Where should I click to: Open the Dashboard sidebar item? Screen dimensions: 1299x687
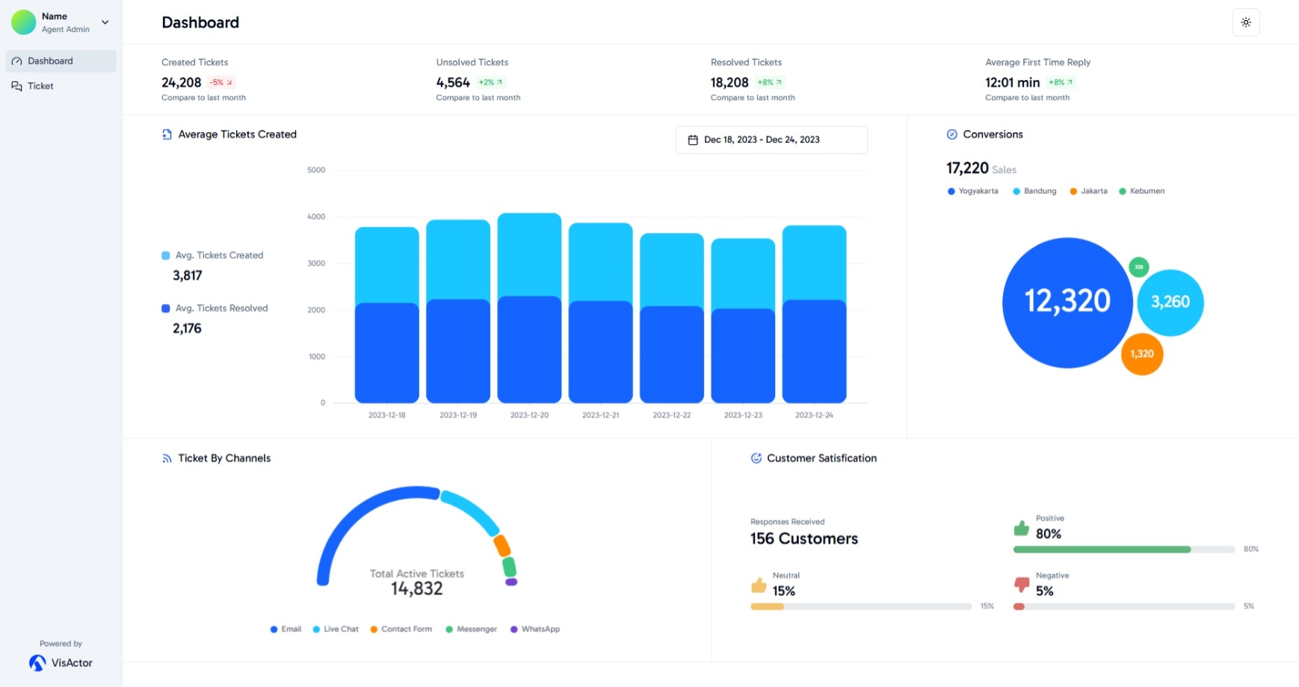pyautogui.click(x=61, y=61)
